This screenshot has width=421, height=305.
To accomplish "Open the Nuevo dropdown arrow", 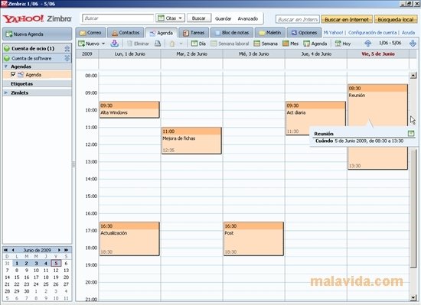I will point(103,44).
